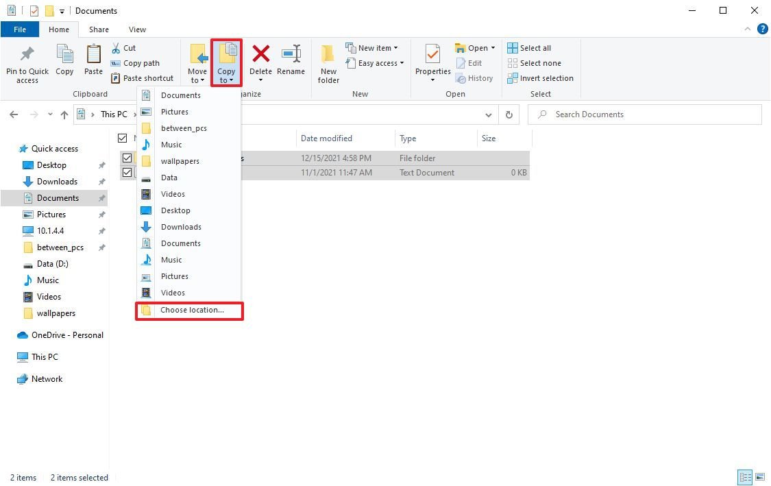Sort by Type column header
771x486 pixels.
436,138
